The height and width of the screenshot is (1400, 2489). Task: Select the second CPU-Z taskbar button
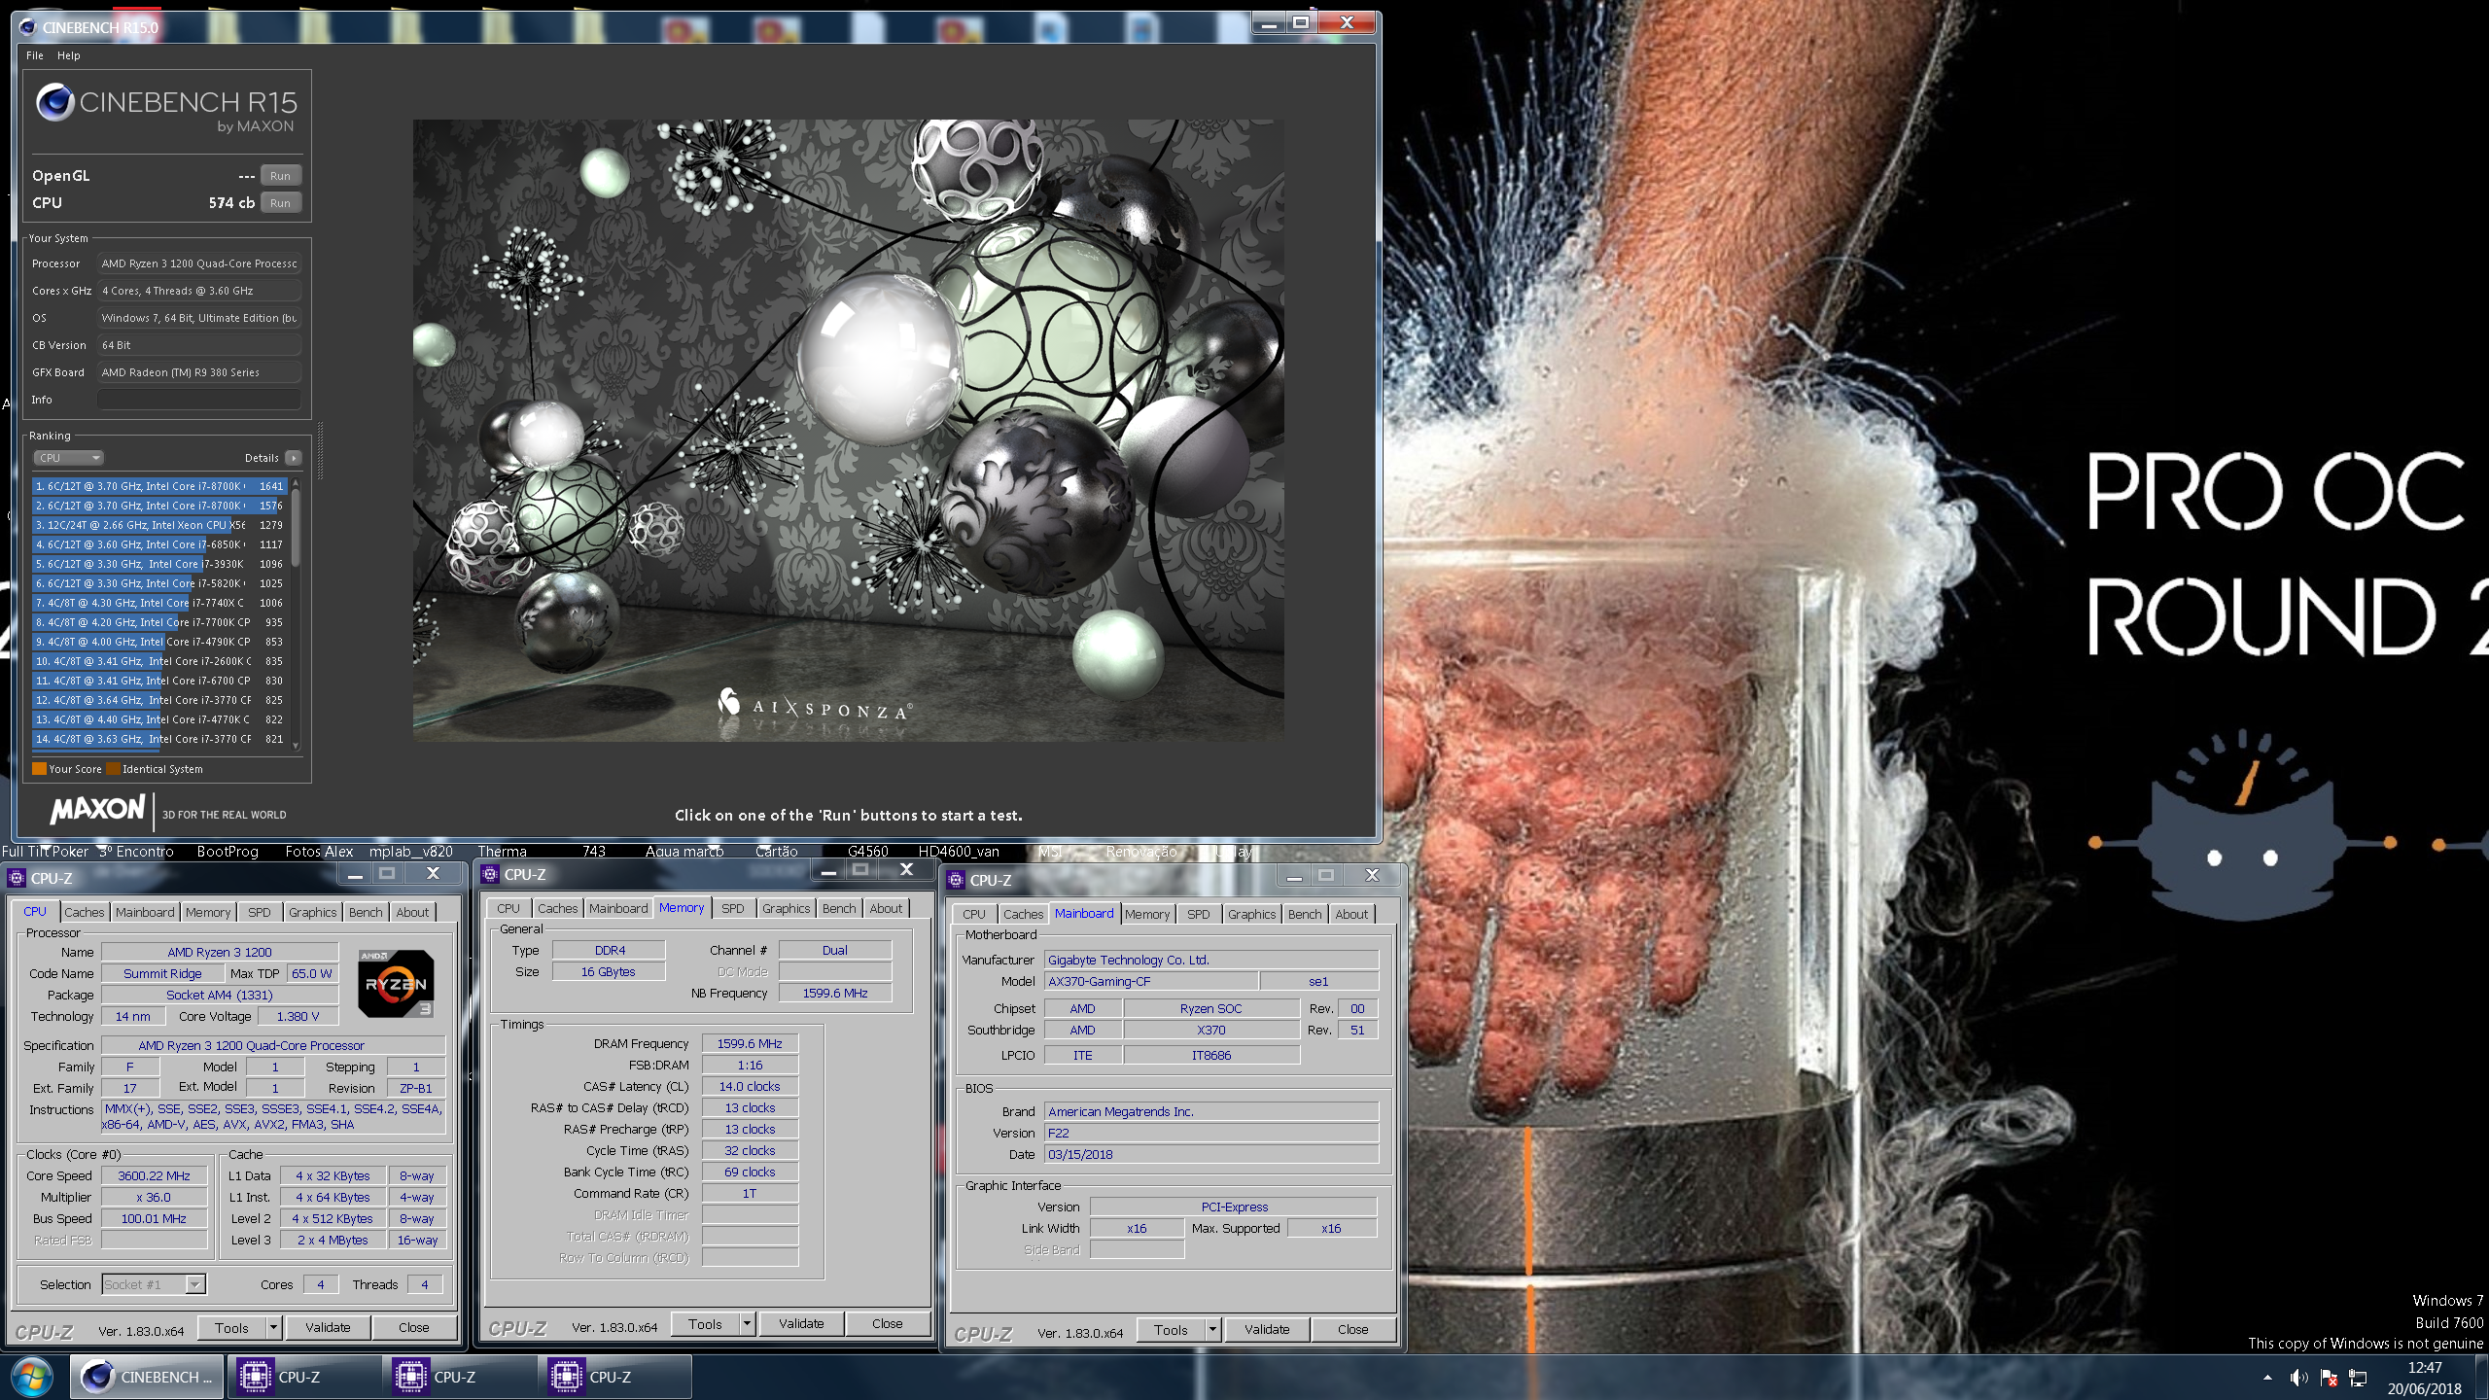(458, 1377)
